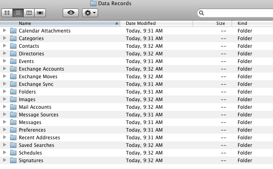Expand the Mail Accounts folder
The width and height of the screenshot is (273, 169).
(x=5, y=107)
